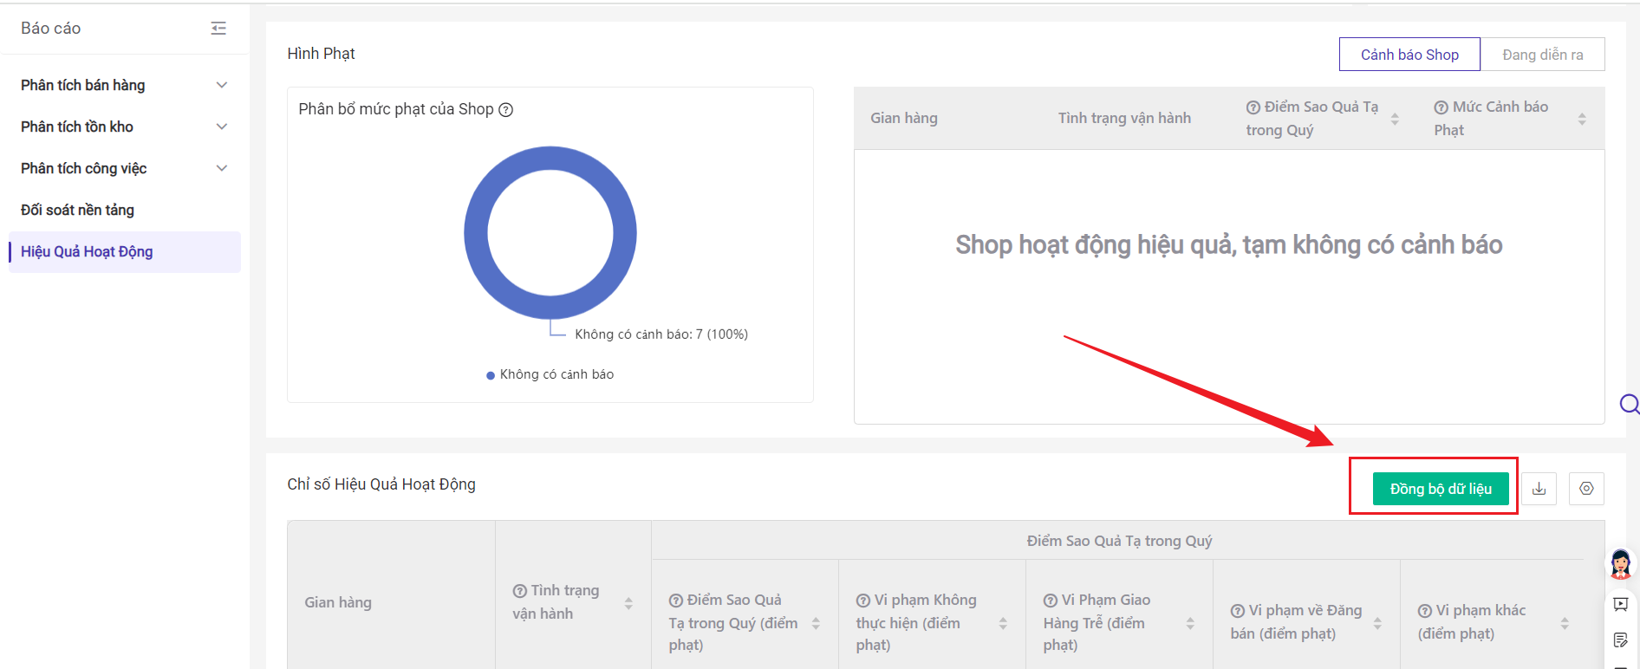
Task: Click the download export icon
Action: 1539,489
